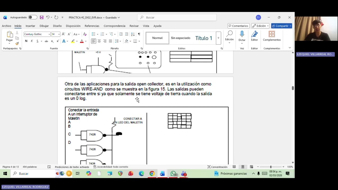Open the Windows Start menu
Image resolution: width=338 pixels, height=190 pixels.
[x=5, y=173]
